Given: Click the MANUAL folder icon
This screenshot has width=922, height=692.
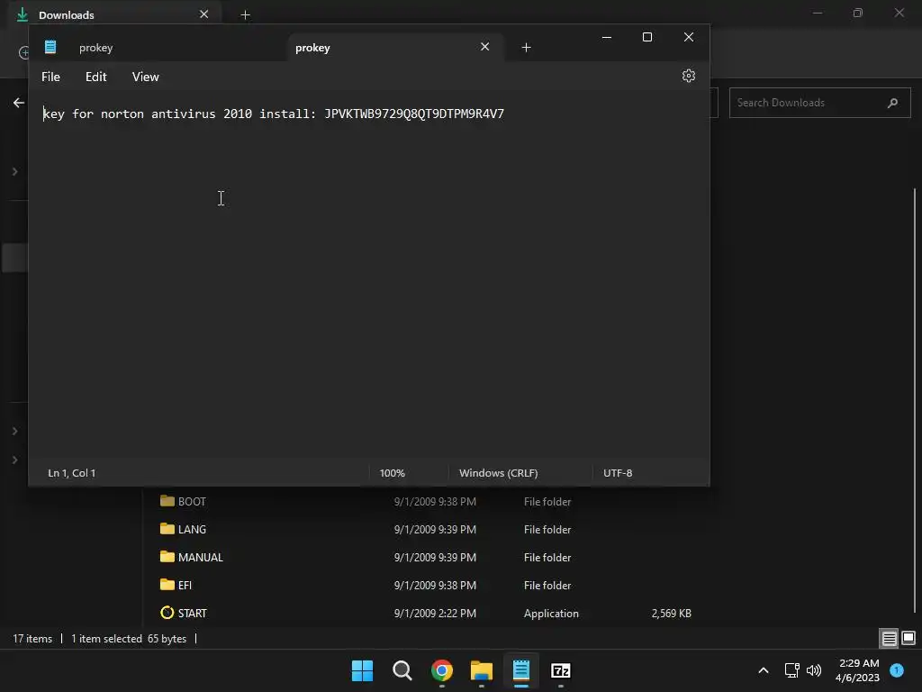Looking at the screenshot, I should 167,556.
